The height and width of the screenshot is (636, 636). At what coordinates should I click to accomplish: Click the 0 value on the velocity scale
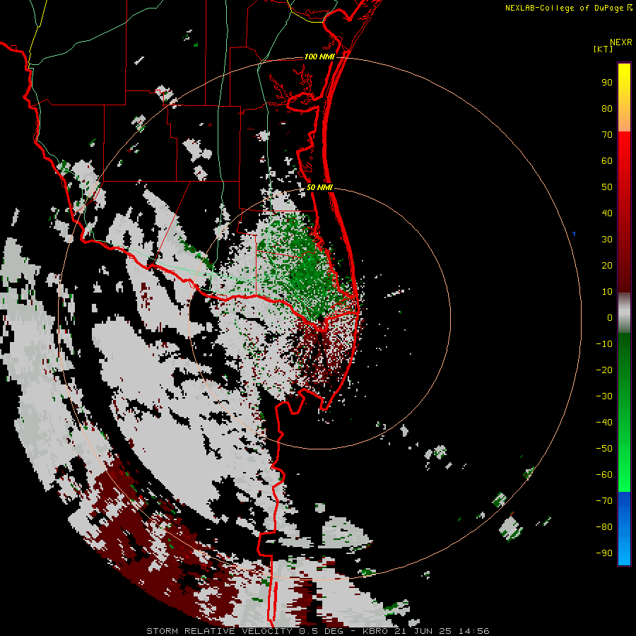610,318
